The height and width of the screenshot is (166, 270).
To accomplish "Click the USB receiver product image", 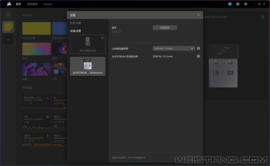I will coord(223,66).
